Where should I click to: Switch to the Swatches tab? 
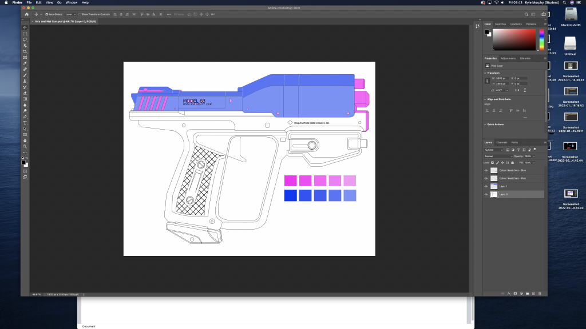pyautogui.click(x=500, y=24)
